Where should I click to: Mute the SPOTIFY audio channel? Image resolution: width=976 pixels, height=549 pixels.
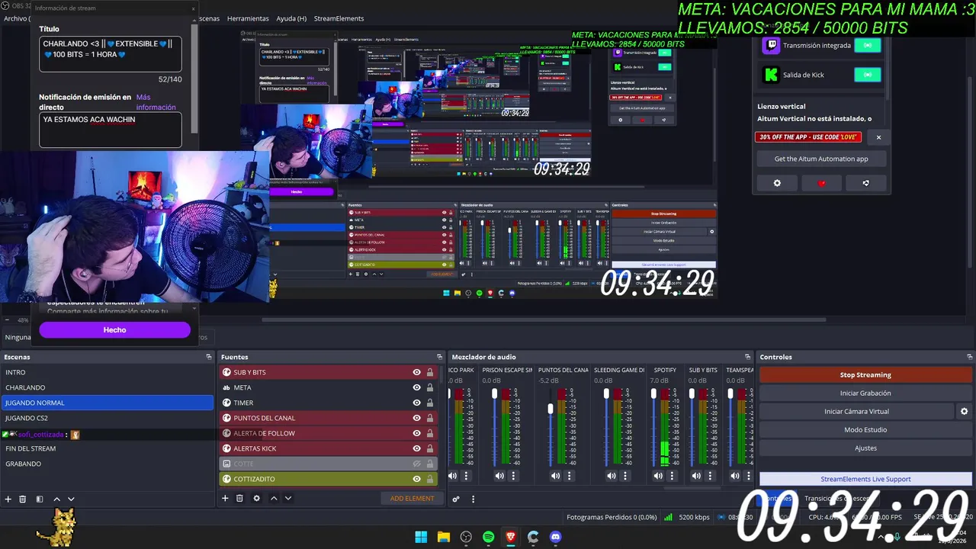[x=658, y=476]
